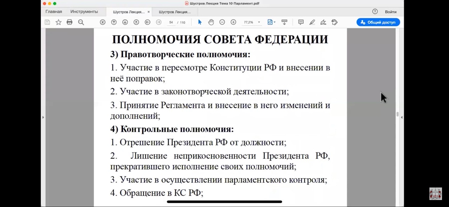The image size is (449, 207).
Task: Open the sign document pen tool
Action: click(x=323, y=22)
